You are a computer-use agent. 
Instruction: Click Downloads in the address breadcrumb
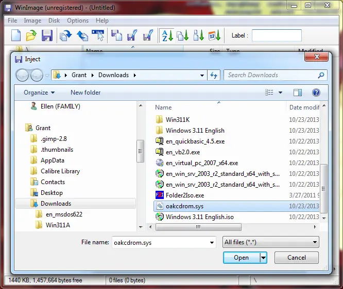[113, 75]
